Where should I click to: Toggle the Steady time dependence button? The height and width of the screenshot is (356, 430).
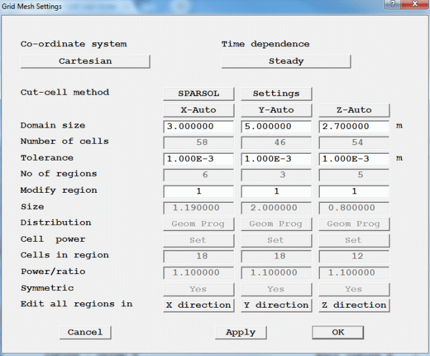pyautogui.click(x=286, y=61)
